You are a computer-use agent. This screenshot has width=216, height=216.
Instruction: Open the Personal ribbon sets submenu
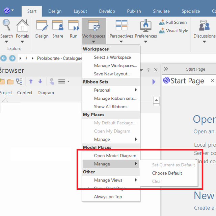(111, 90)
